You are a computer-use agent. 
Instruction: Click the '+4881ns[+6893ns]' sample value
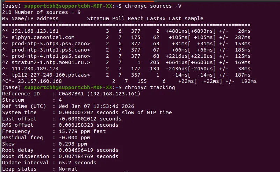191,31
